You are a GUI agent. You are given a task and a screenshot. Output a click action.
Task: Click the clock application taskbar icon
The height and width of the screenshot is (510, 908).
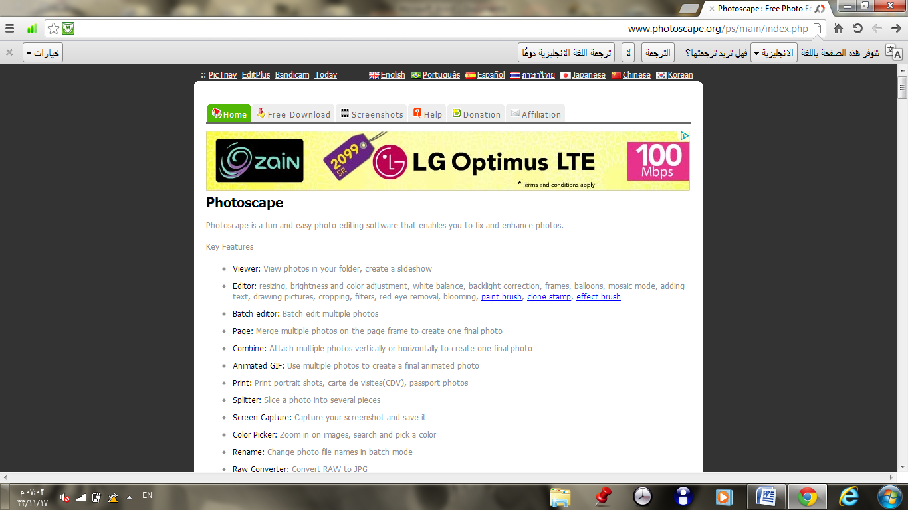click(643, 497)
